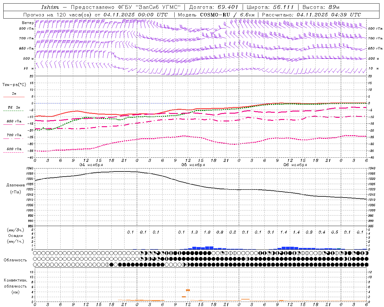Click the 0.4 precipitation total value
The image size is (384, 307).
(x=322, y=232)
